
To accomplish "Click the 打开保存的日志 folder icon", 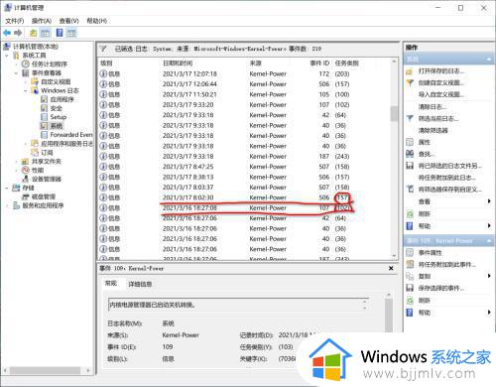I will (x=410, y=71).
